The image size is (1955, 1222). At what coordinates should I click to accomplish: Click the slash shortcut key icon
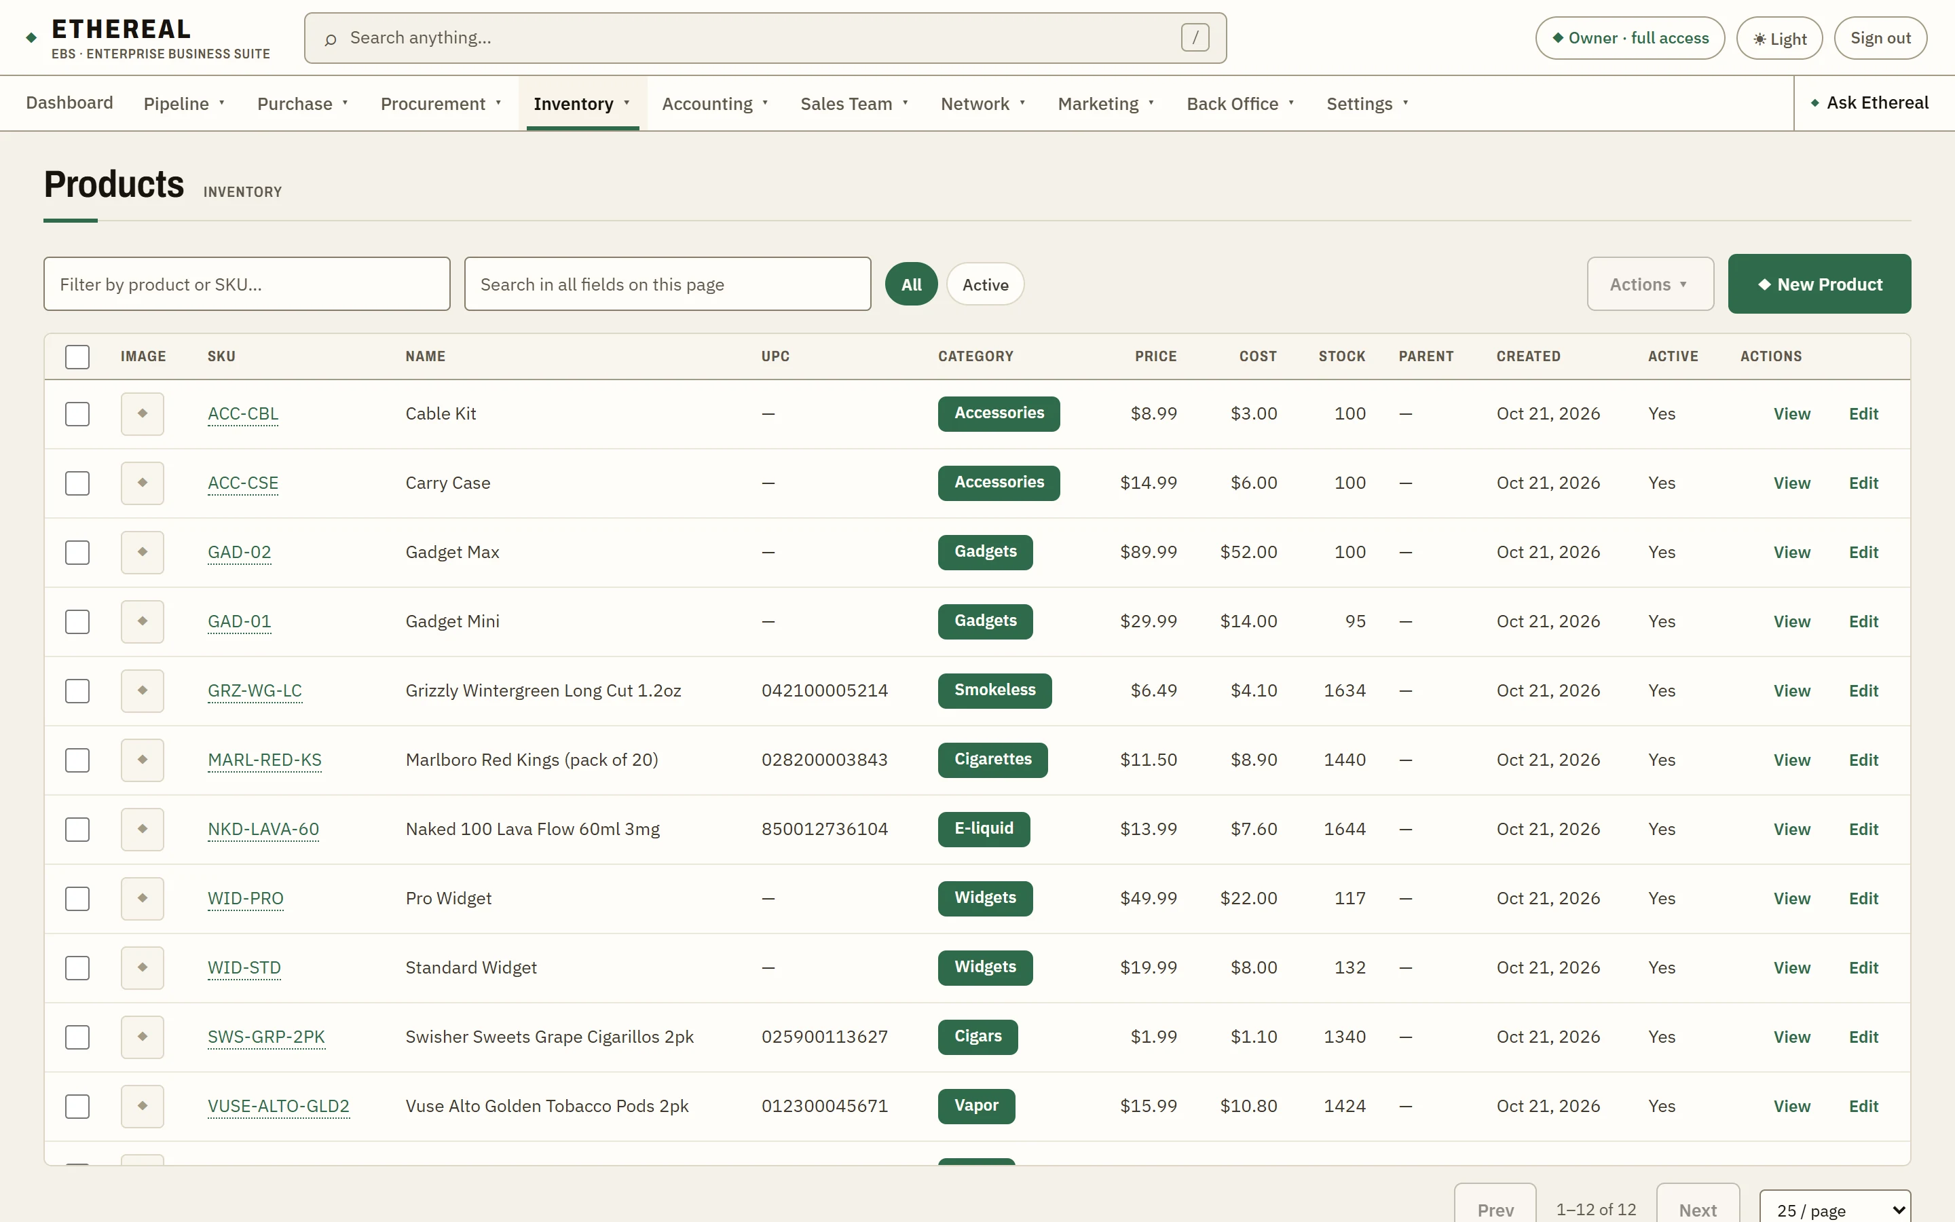coord(1195,37)
